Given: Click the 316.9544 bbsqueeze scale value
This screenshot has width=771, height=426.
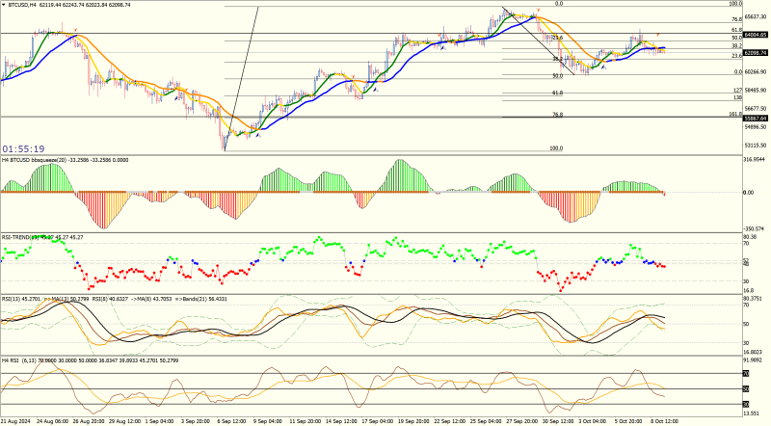Looking at the screenshot, I should click(755, 159).
